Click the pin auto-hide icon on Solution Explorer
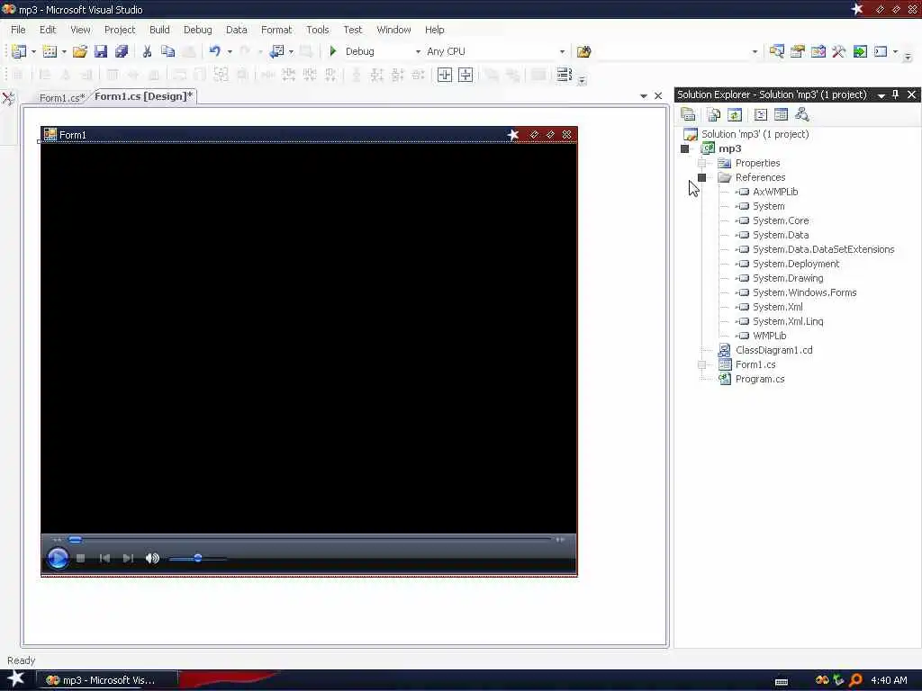The image size is (922, 691). pyautogui.click(x=896, y=94)
